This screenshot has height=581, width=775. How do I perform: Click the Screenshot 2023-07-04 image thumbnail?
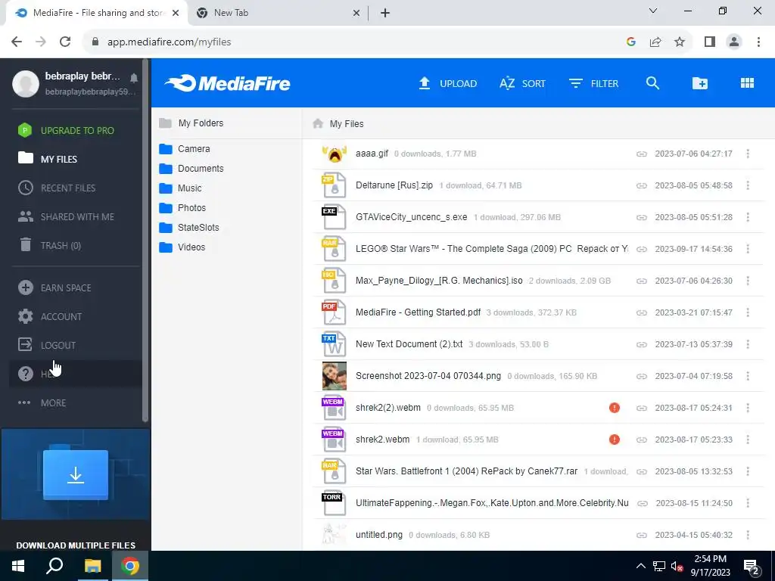334,376
